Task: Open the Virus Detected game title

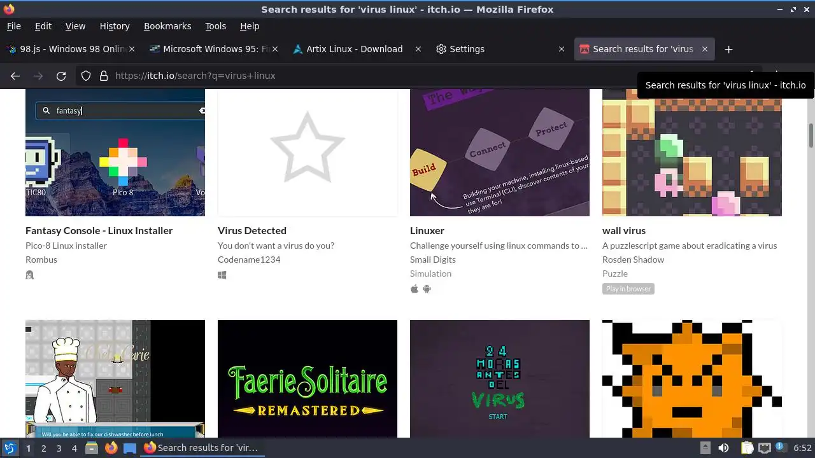Action: click(x=252, y=230)
